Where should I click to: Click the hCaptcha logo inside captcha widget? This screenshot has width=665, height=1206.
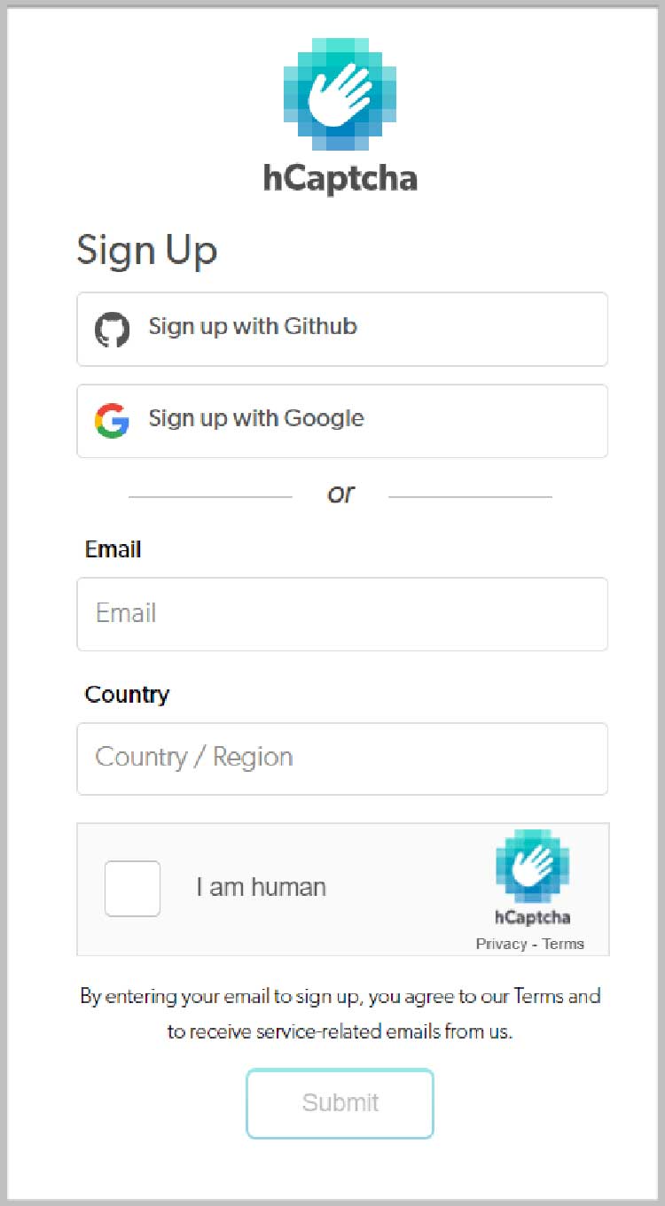pyautogui.click(x=532, y=866)
